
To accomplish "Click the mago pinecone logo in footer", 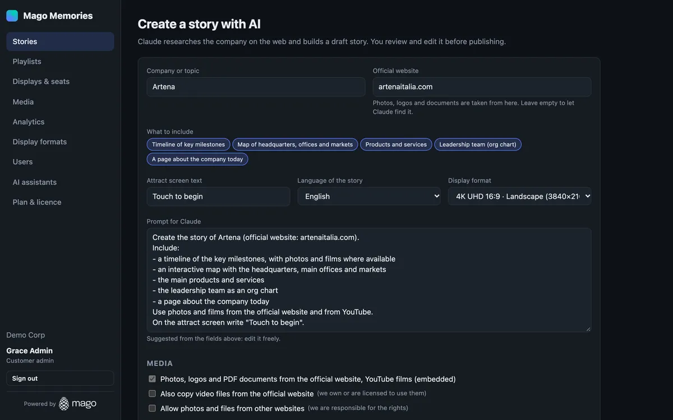I will click(77, 404).
